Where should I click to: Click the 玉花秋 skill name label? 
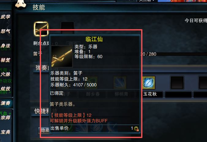click(x=150, y=94)
